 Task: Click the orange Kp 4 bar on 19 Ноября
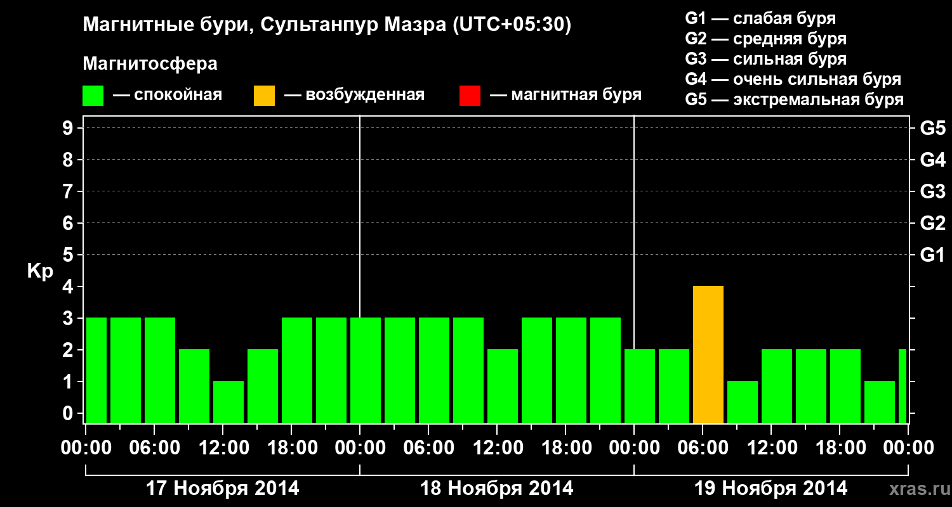(x=708, y=355)
